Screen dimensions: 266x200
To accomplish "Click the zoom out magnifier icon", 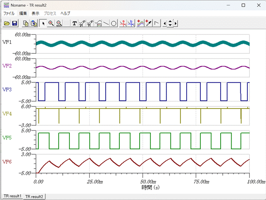I will pyautogui.click(x=59, y=24).
